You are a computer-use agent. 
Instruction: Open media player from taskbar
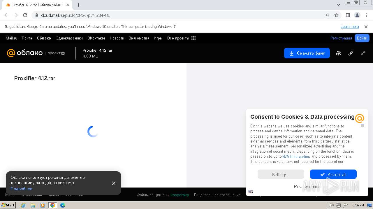(43, 205)
